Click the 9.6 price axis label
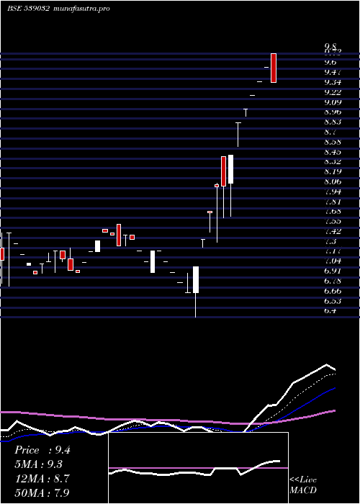The image size is (360, 504). (x=330, y=62)
